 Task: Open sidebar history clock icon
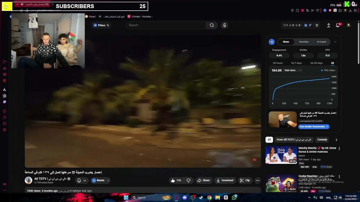4,117
